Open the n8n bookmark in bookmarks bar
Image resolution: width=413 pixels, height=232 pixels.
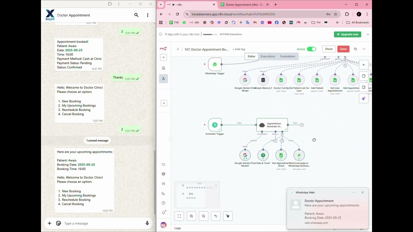[x=195, y=23]
